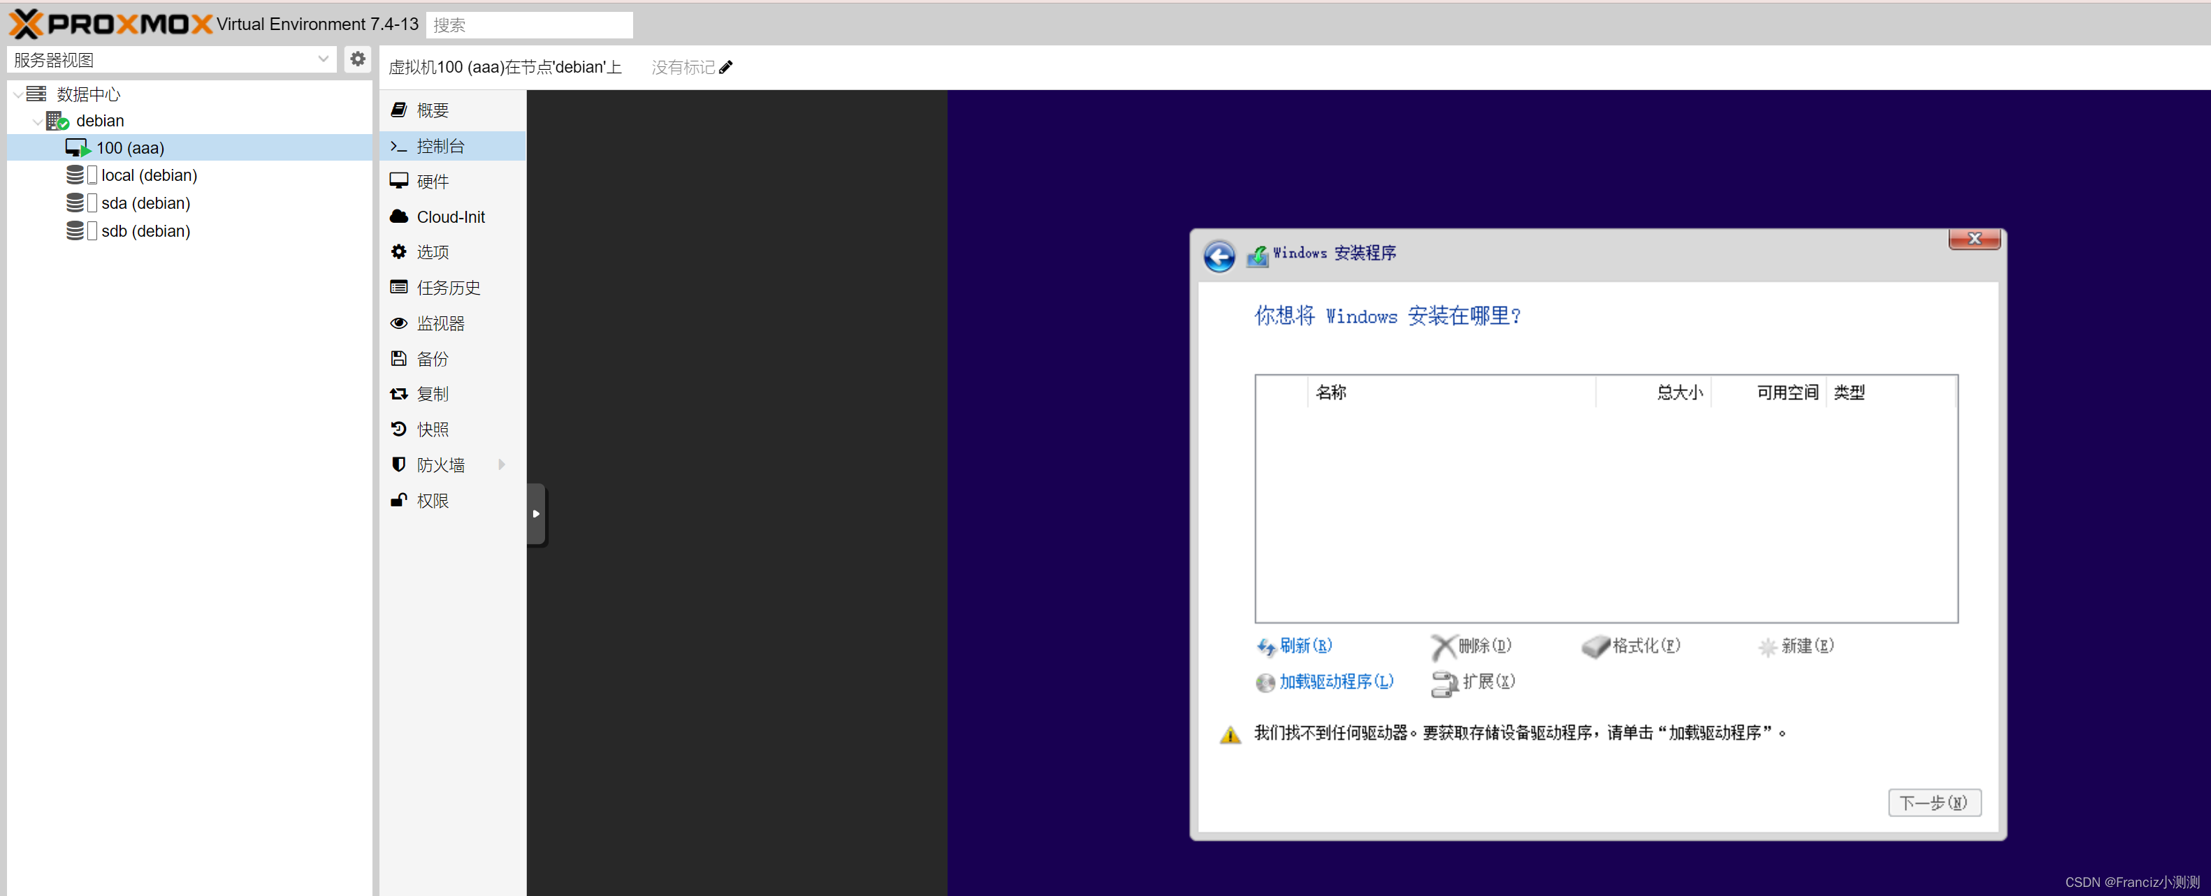Screen dimensions: 2211x896
Task: Open the 备份 backup tab
Action: tap(452, 358)
